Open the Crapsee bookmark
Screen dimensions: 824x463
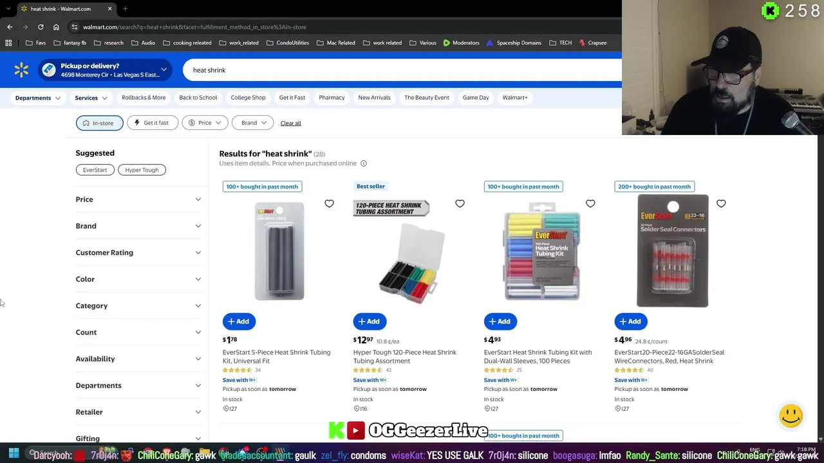pyautogui.click(x=593, y=43)
